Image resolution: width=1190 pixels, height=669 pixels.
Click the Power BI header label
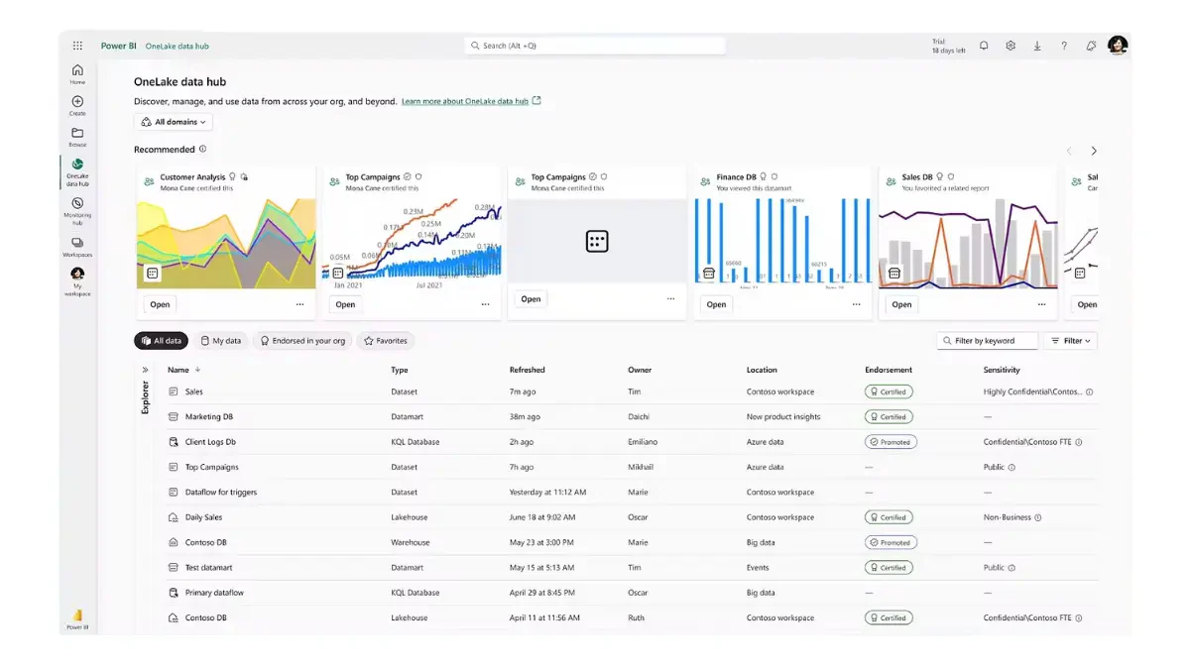click(118, 46)
